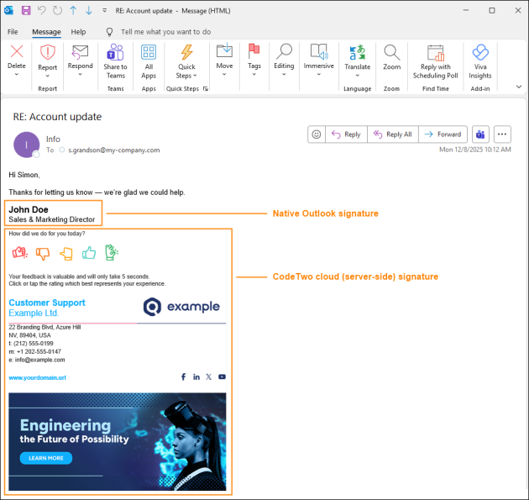Click the Teams share icon button
The image size is (529, 500).
(480, 134)
